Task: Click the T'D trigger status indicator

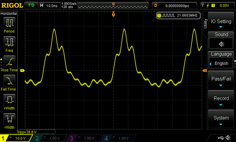Action: click(31, 6)
